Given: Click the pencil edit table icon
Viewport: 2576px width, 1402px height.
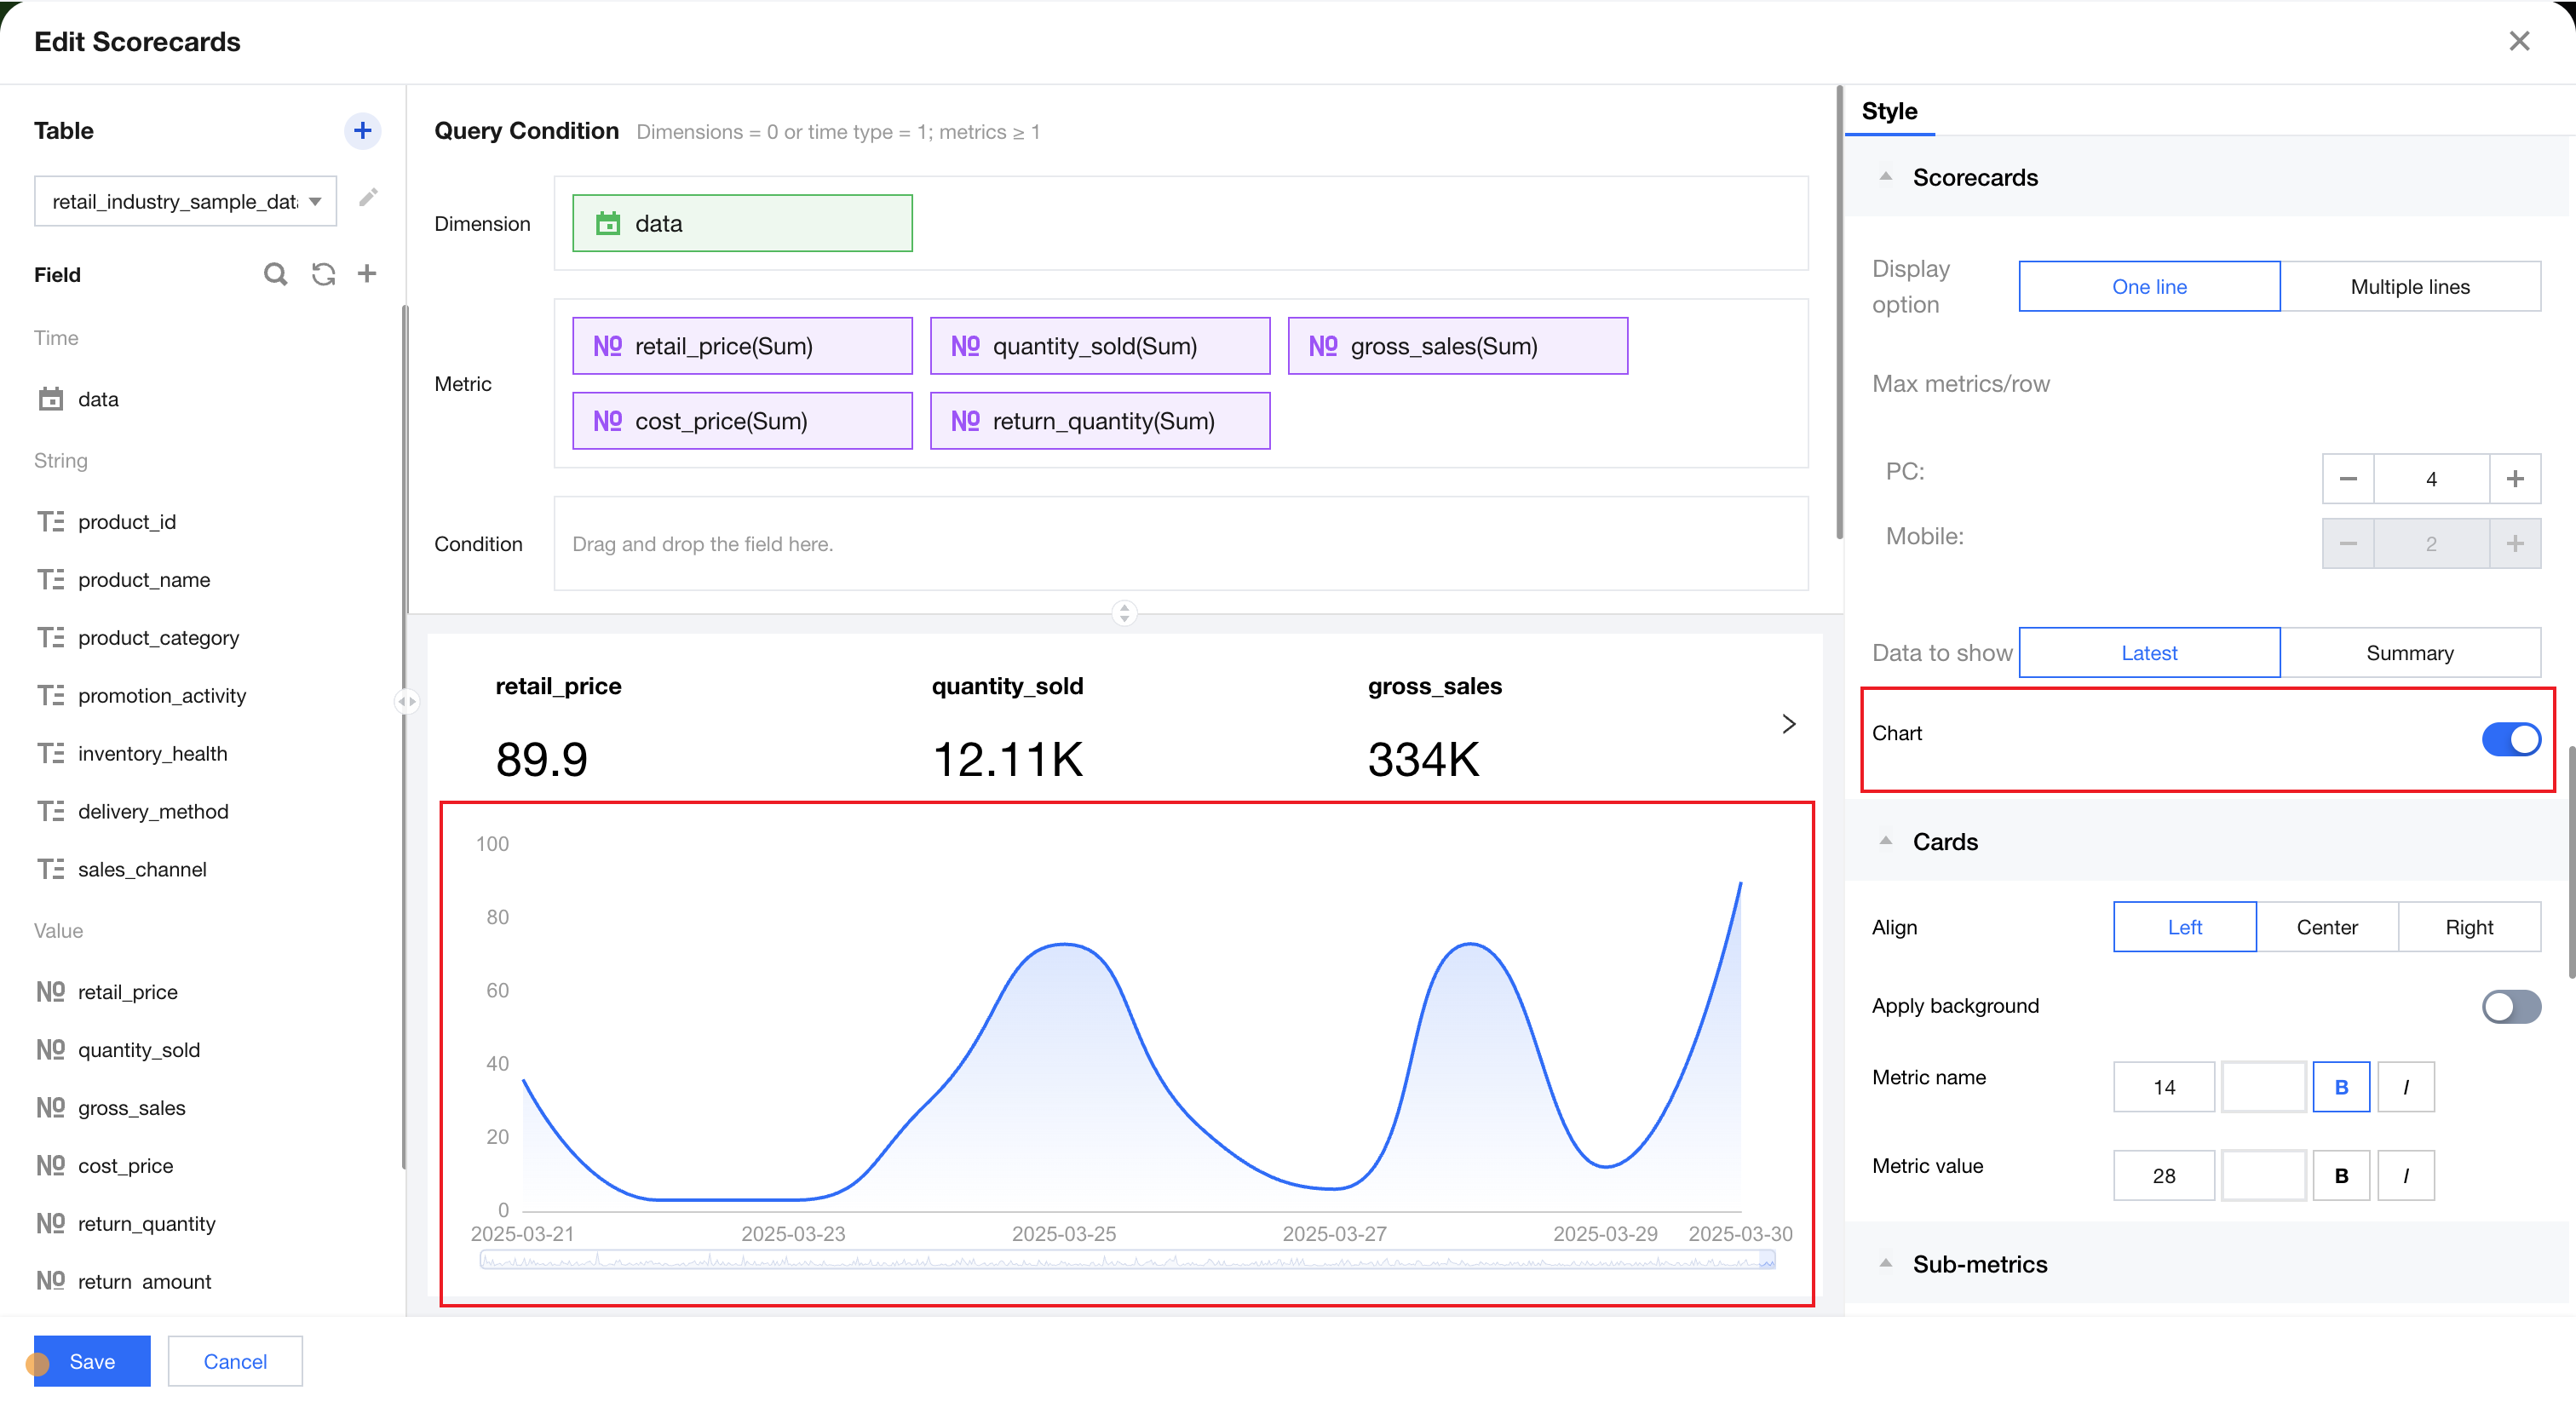Looking at the screenshot, I should click(x=368, y=197).
